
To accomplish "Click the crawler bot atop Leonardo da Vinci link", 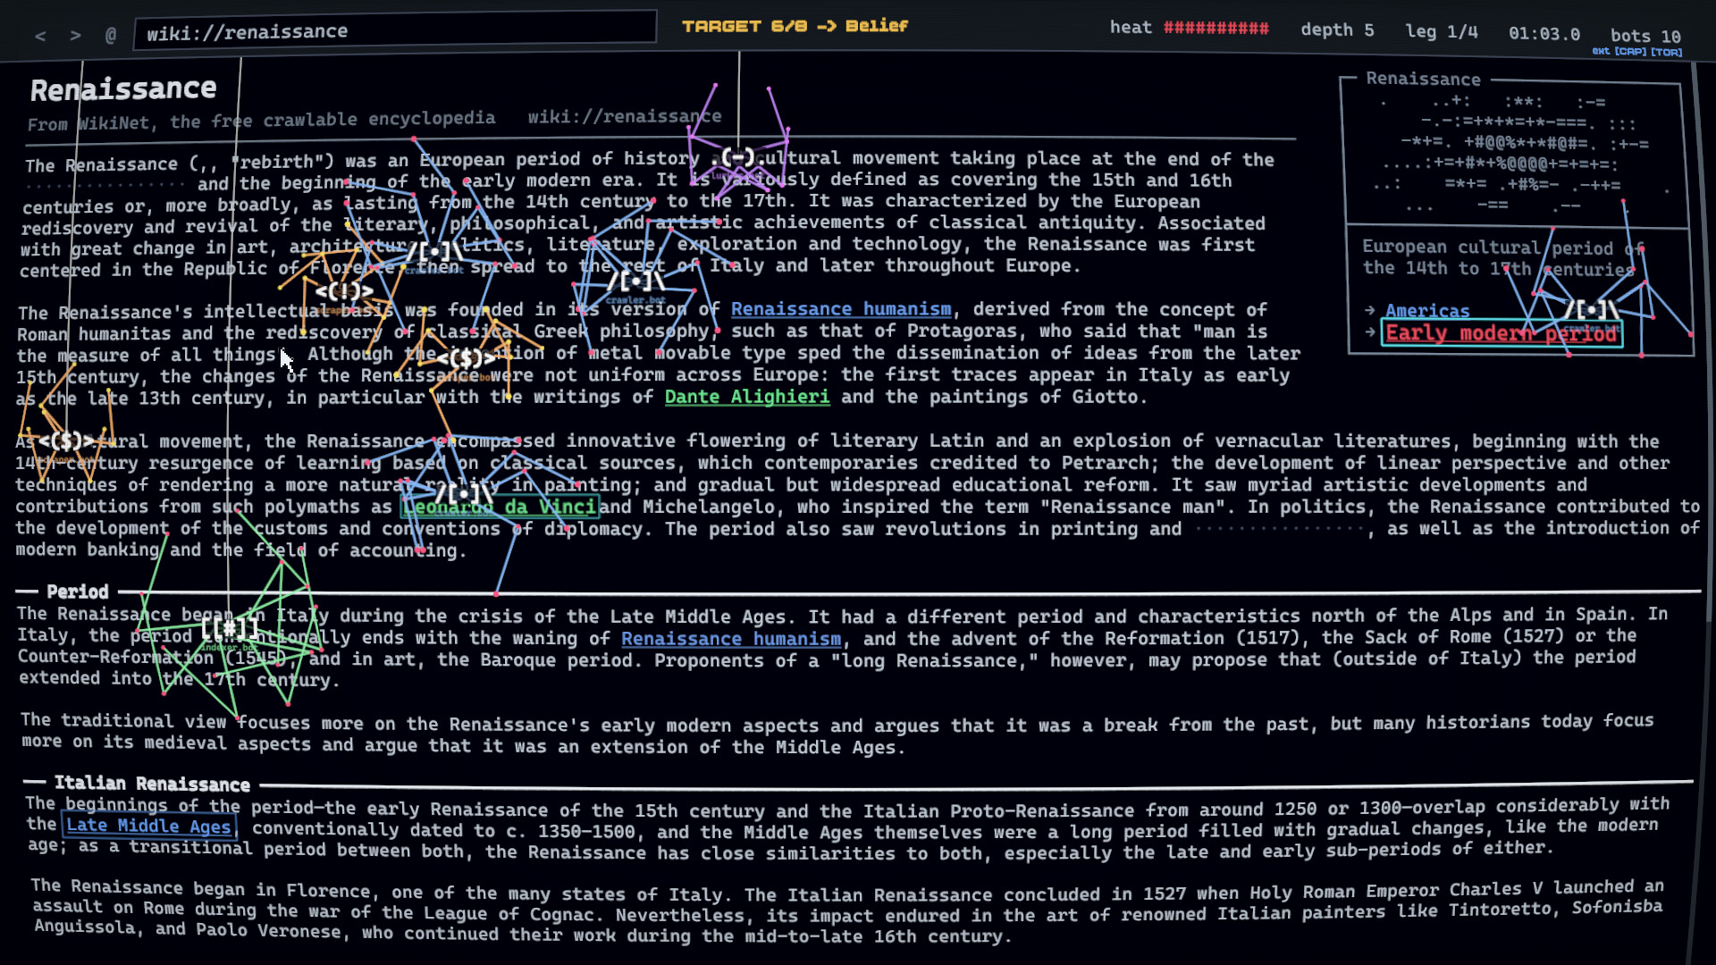I will [x=465, y=493].
